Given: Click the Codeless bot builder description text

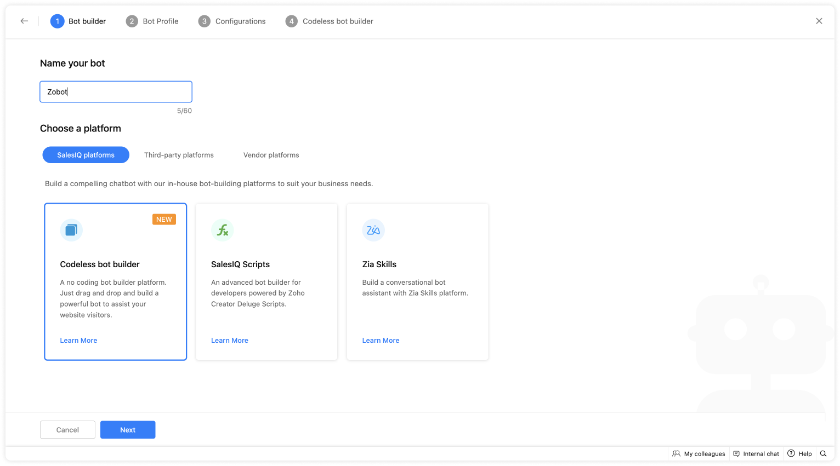Looking at the screenshot, I should pyautogui.click(x=113, y=299).
